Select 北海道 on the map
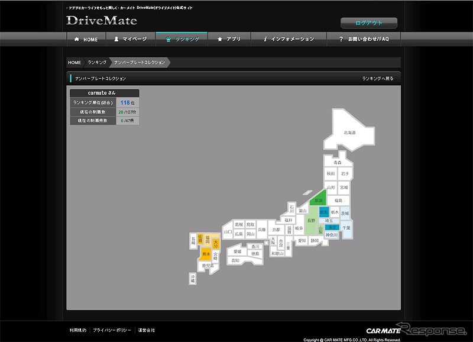Screen dimensions: 473x342 (x=350, y=133)
